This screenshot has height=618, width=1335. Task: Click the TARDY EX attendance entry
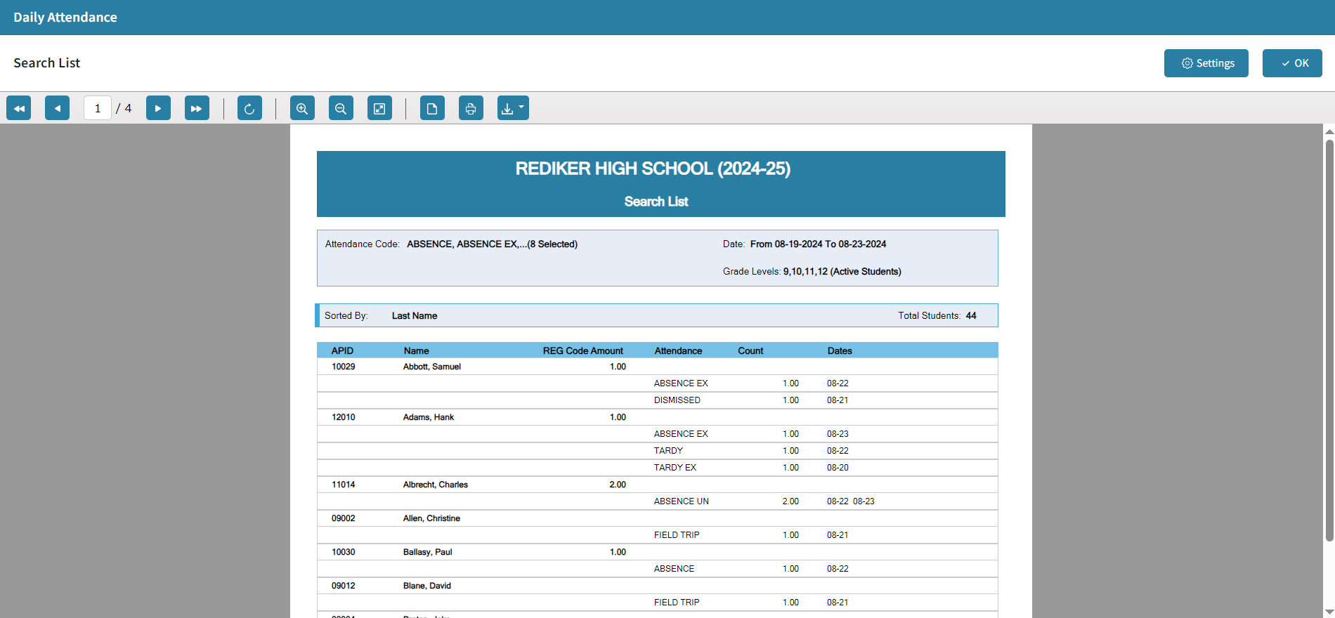675,468
